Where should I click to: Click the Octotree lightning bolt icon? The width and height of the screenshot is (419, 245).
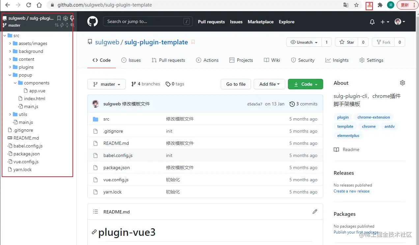pyautogui.click(x=62, y=25)
